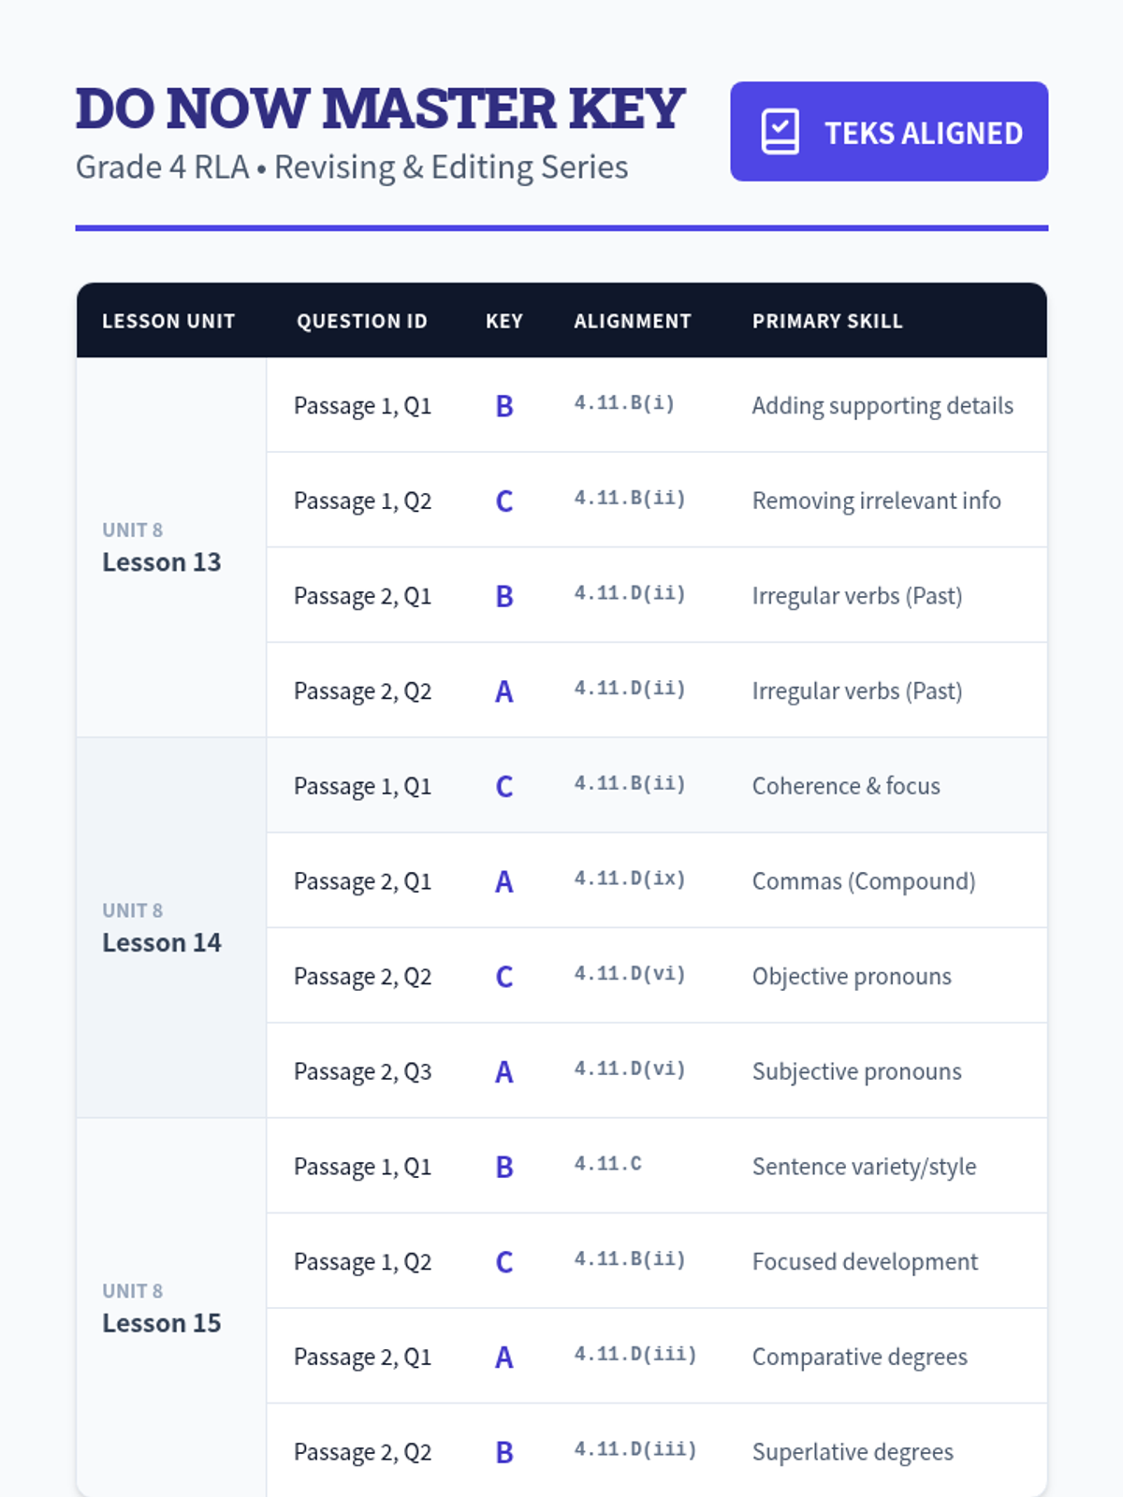This screenshot has width=1123, height=1497.
Task: Click the KEY column header
Action: click(504, 321)
